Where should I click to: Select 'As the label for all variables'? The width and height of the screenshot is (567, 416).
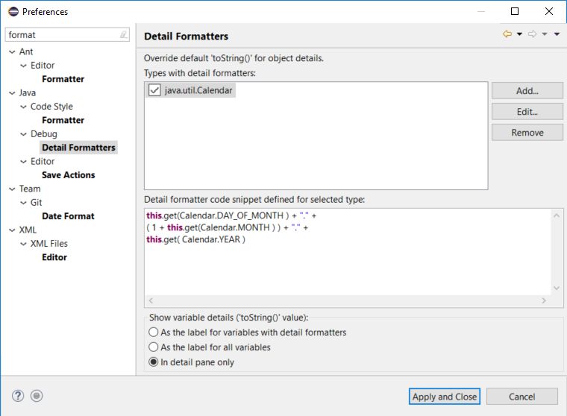pos(154,347)
